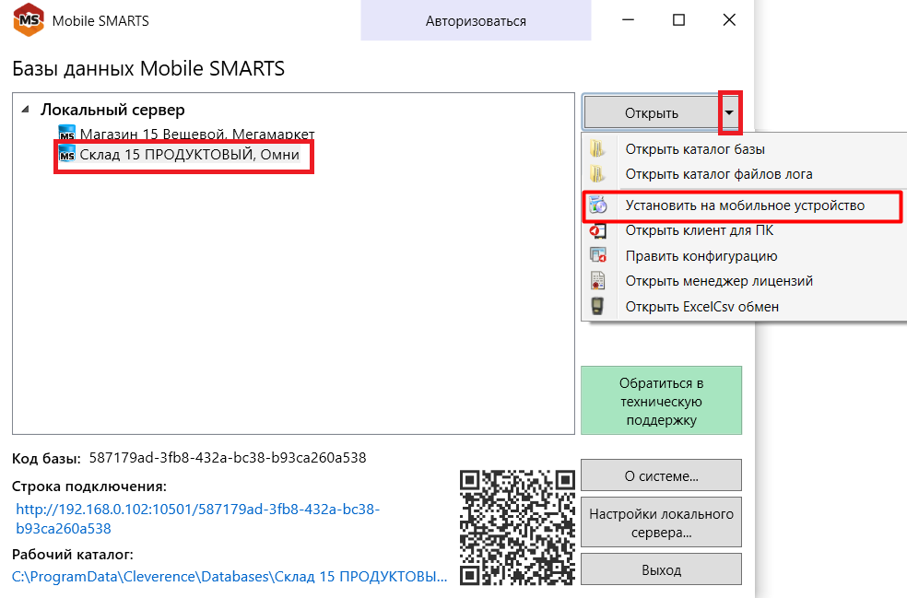Viewport: 907px width, 598px height.
Task: Click the Строка подключения: label
Action: coord(89,487)
